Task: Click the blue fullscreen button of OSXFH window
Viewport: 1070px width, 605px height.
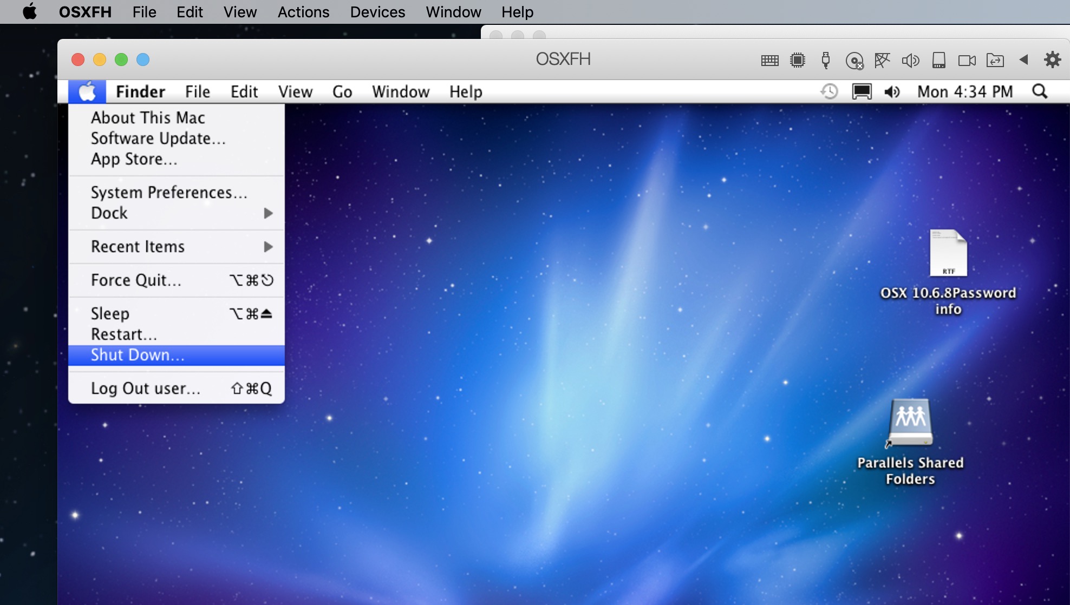Action: (x=143, y=60)
